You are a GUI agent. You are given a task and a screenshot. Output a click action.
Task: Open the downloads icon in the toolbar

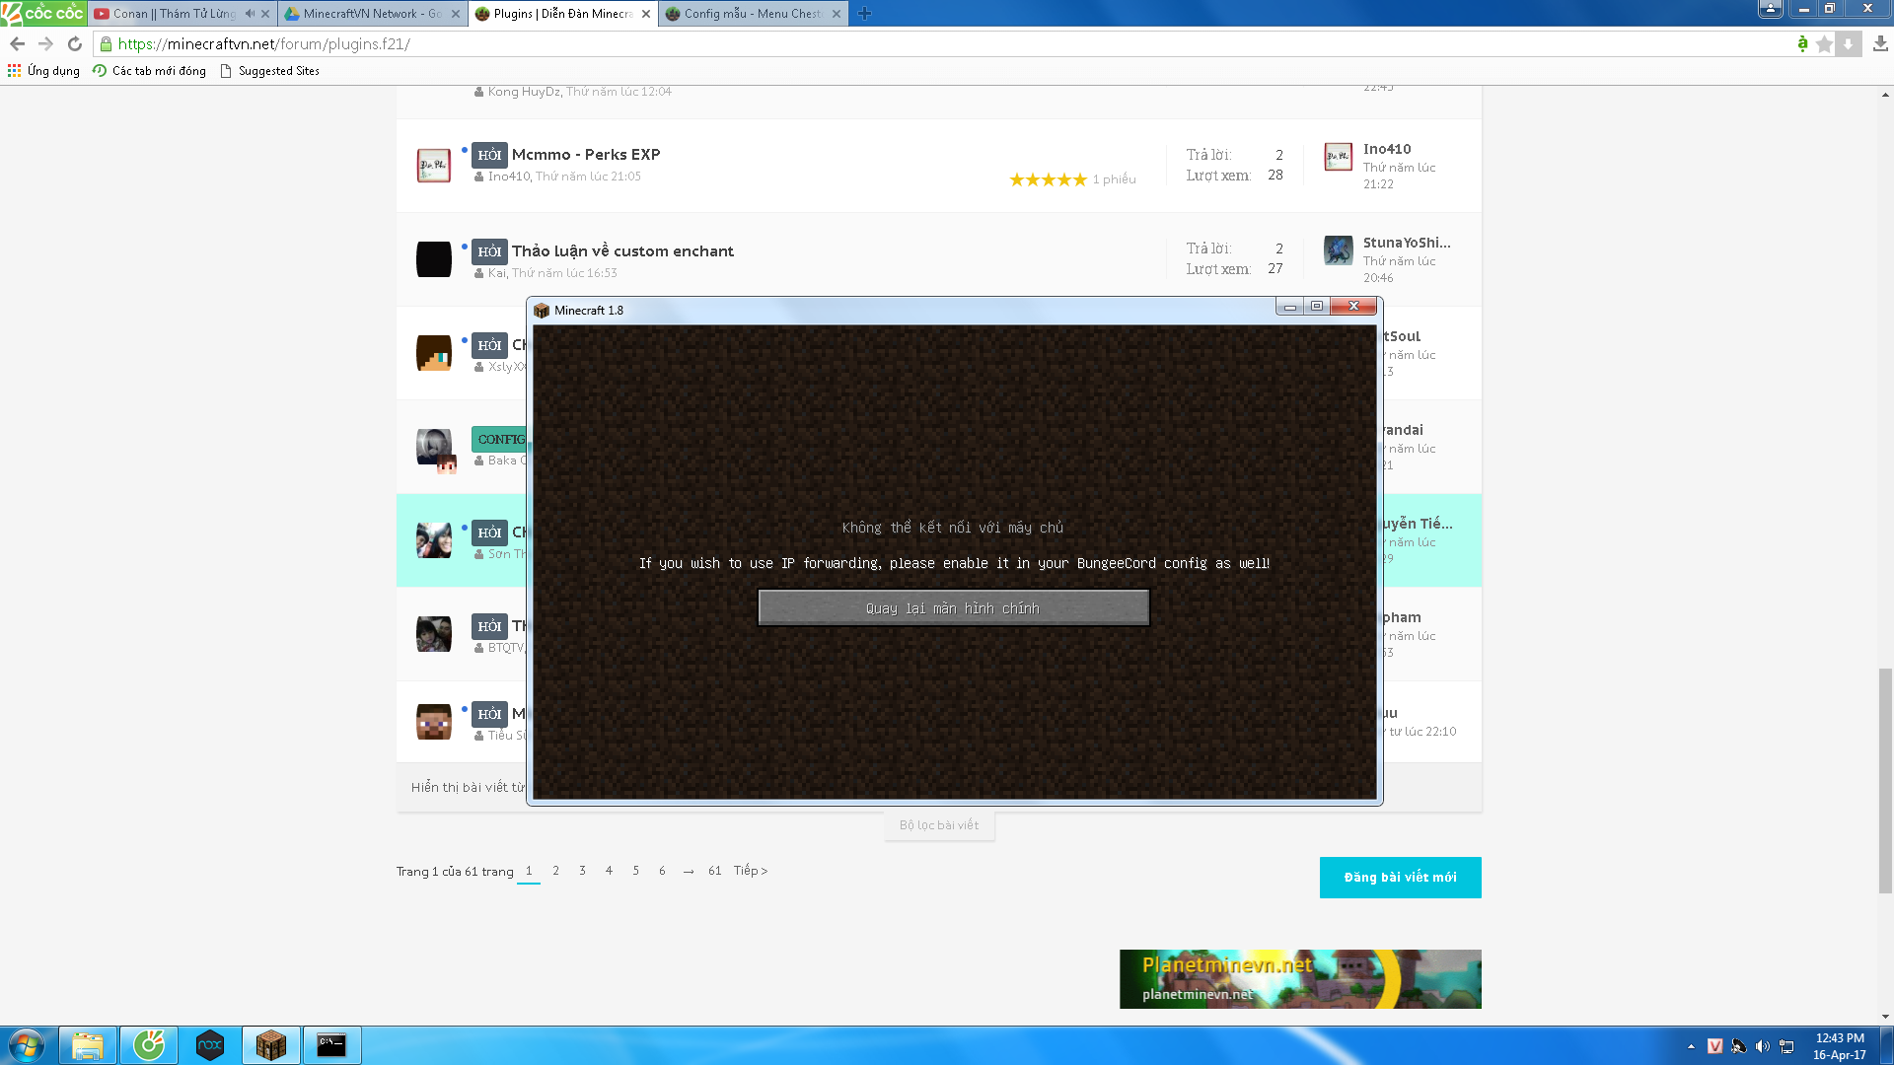(1880, 43)
